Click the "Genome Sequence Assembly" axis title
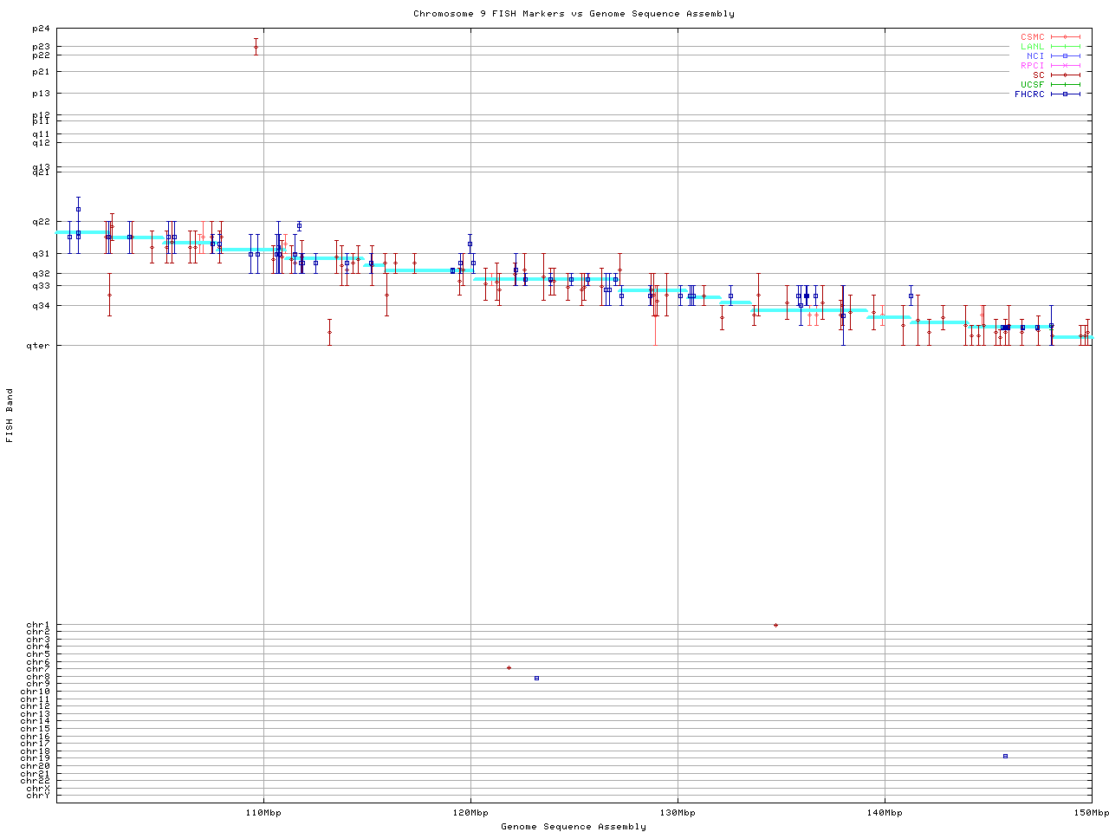The height and width of the screenshot is (832, 1109). tap(574, 826)
